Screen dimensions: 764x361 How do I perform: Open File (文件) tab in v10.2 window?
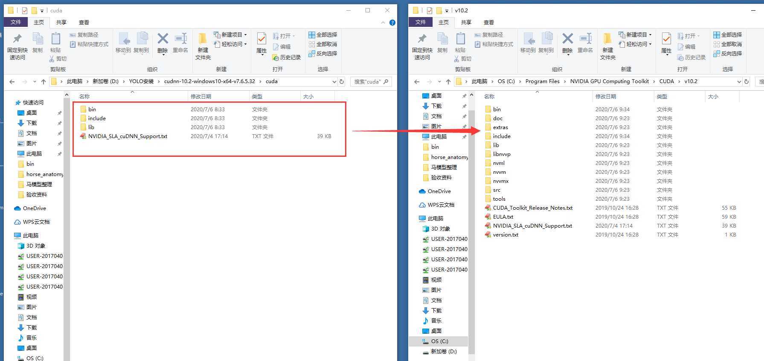(421, 22)
